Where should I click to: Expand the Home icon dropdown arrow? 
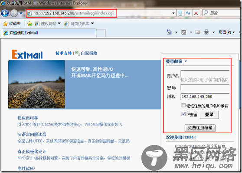tap(176, 32)
